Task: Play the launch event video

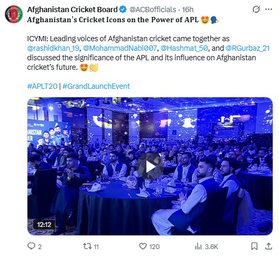Action: click(x=151, y=167)
